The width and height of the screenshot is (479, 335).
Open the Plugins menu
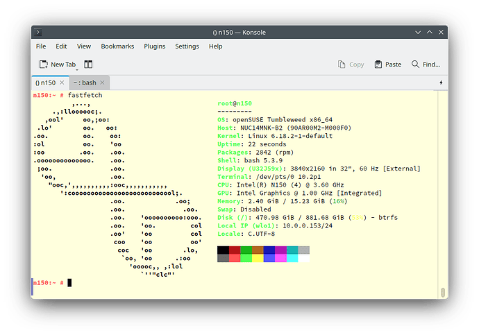155,46
